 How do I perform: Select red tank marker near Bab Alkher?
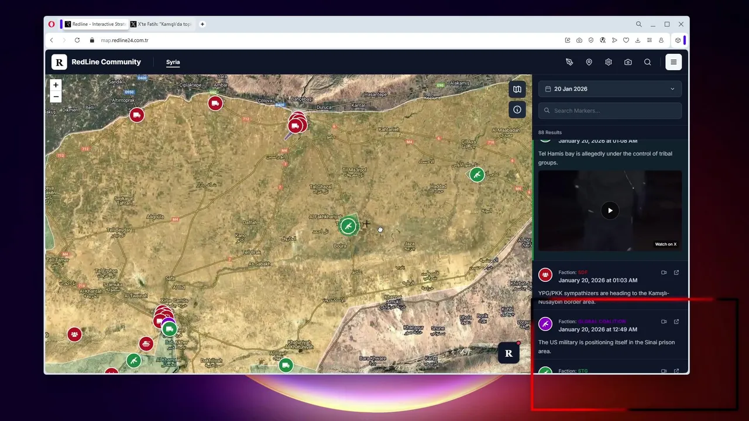(146, 343)
